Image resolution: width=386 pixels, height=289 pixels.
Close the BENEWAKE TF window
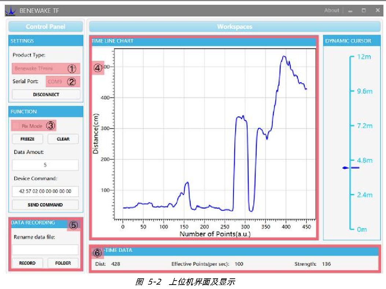coord(378,10)
